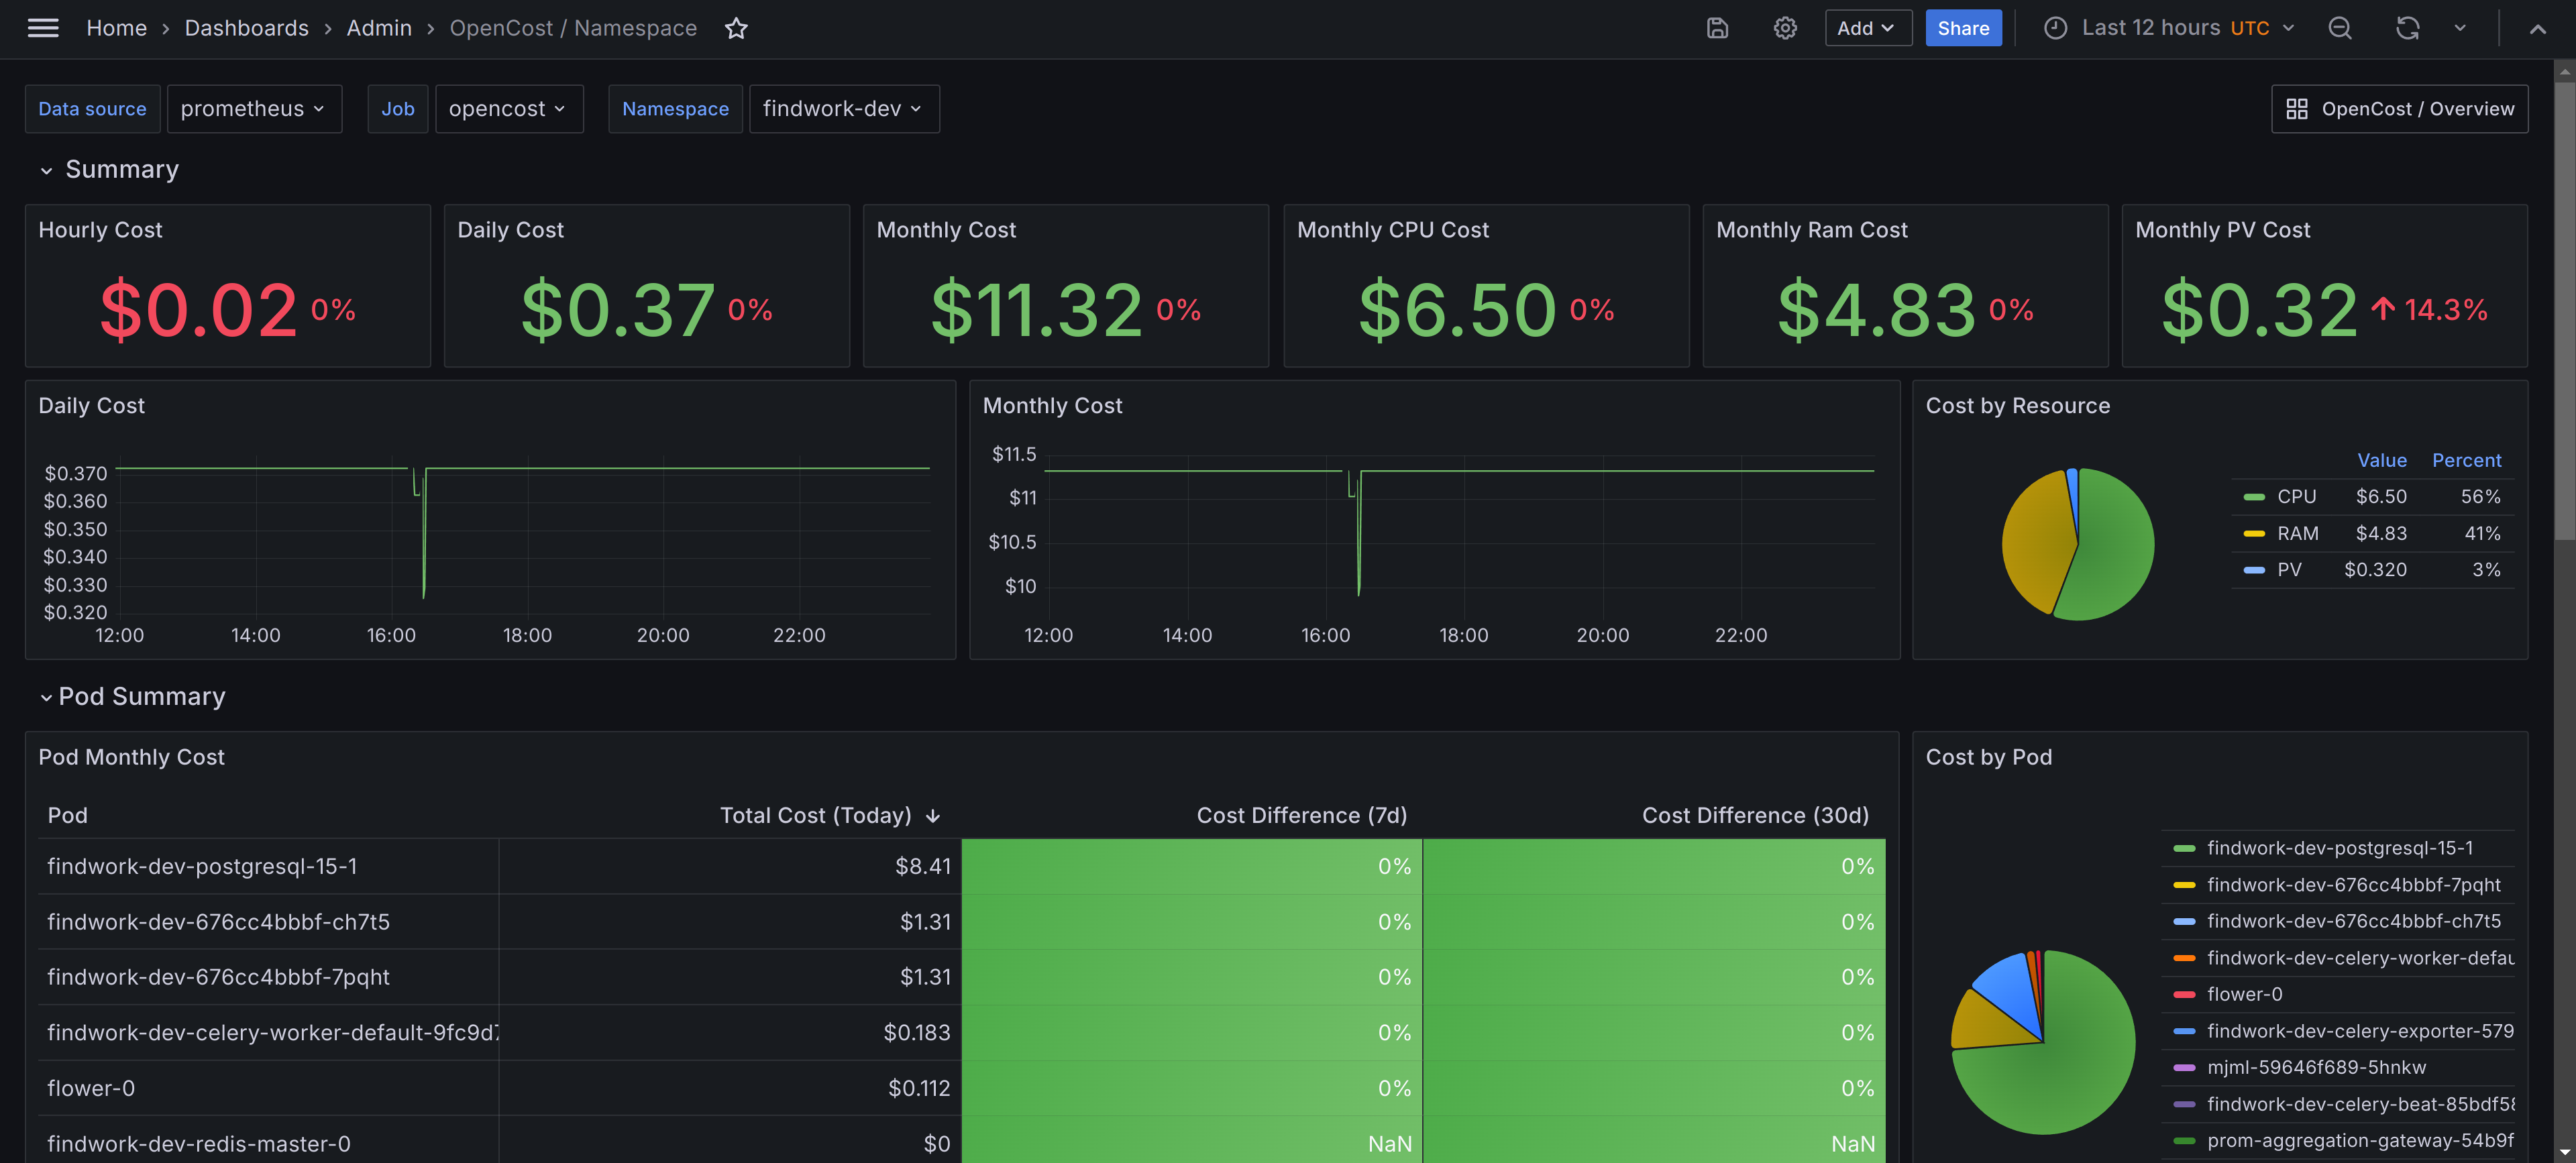This screenshot has height=1163, width=2576.
Task: Mark dashboard as favorite with star icon
Action: coord(736,28)
